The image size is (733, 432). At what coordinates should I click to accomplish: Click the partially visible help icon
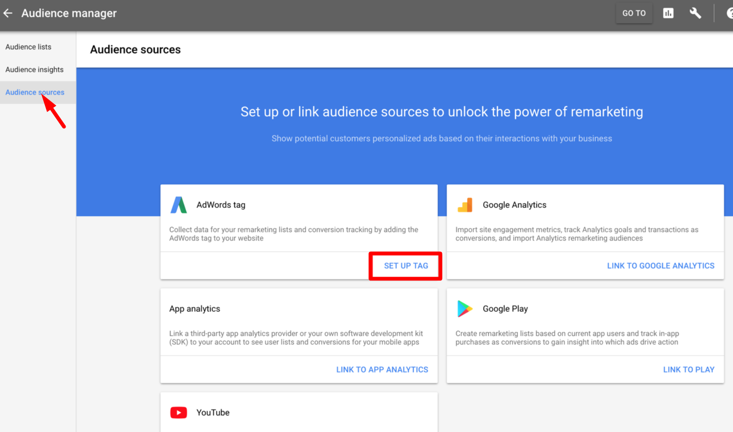tap(730, 13)
